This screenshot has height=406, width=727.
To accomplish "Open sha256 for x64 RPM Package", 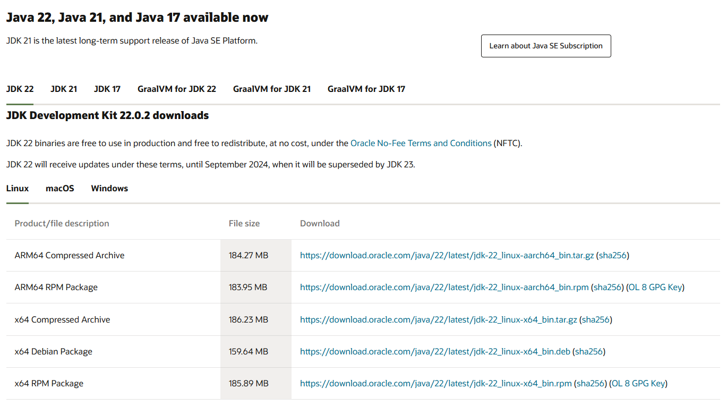I will point(591,384).
